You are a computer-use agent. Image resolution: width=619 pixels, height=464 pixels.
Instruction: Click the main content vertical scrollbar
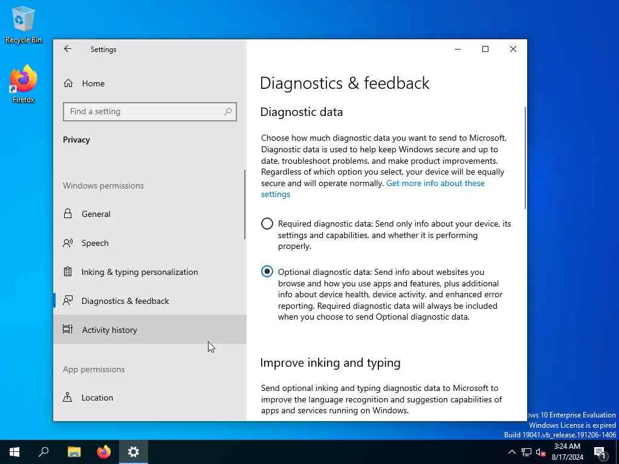[525, 158]
